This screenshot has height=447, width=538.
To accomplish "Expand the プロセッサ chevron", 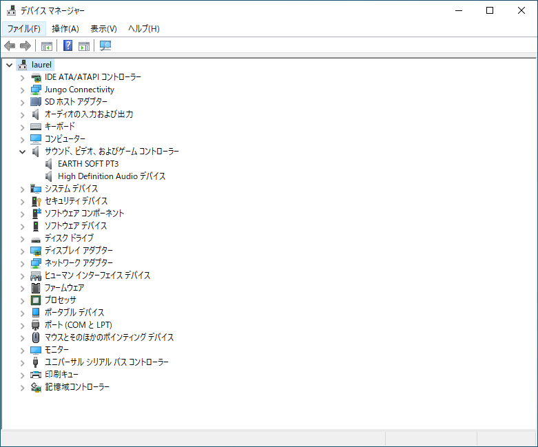I will 22,301.
